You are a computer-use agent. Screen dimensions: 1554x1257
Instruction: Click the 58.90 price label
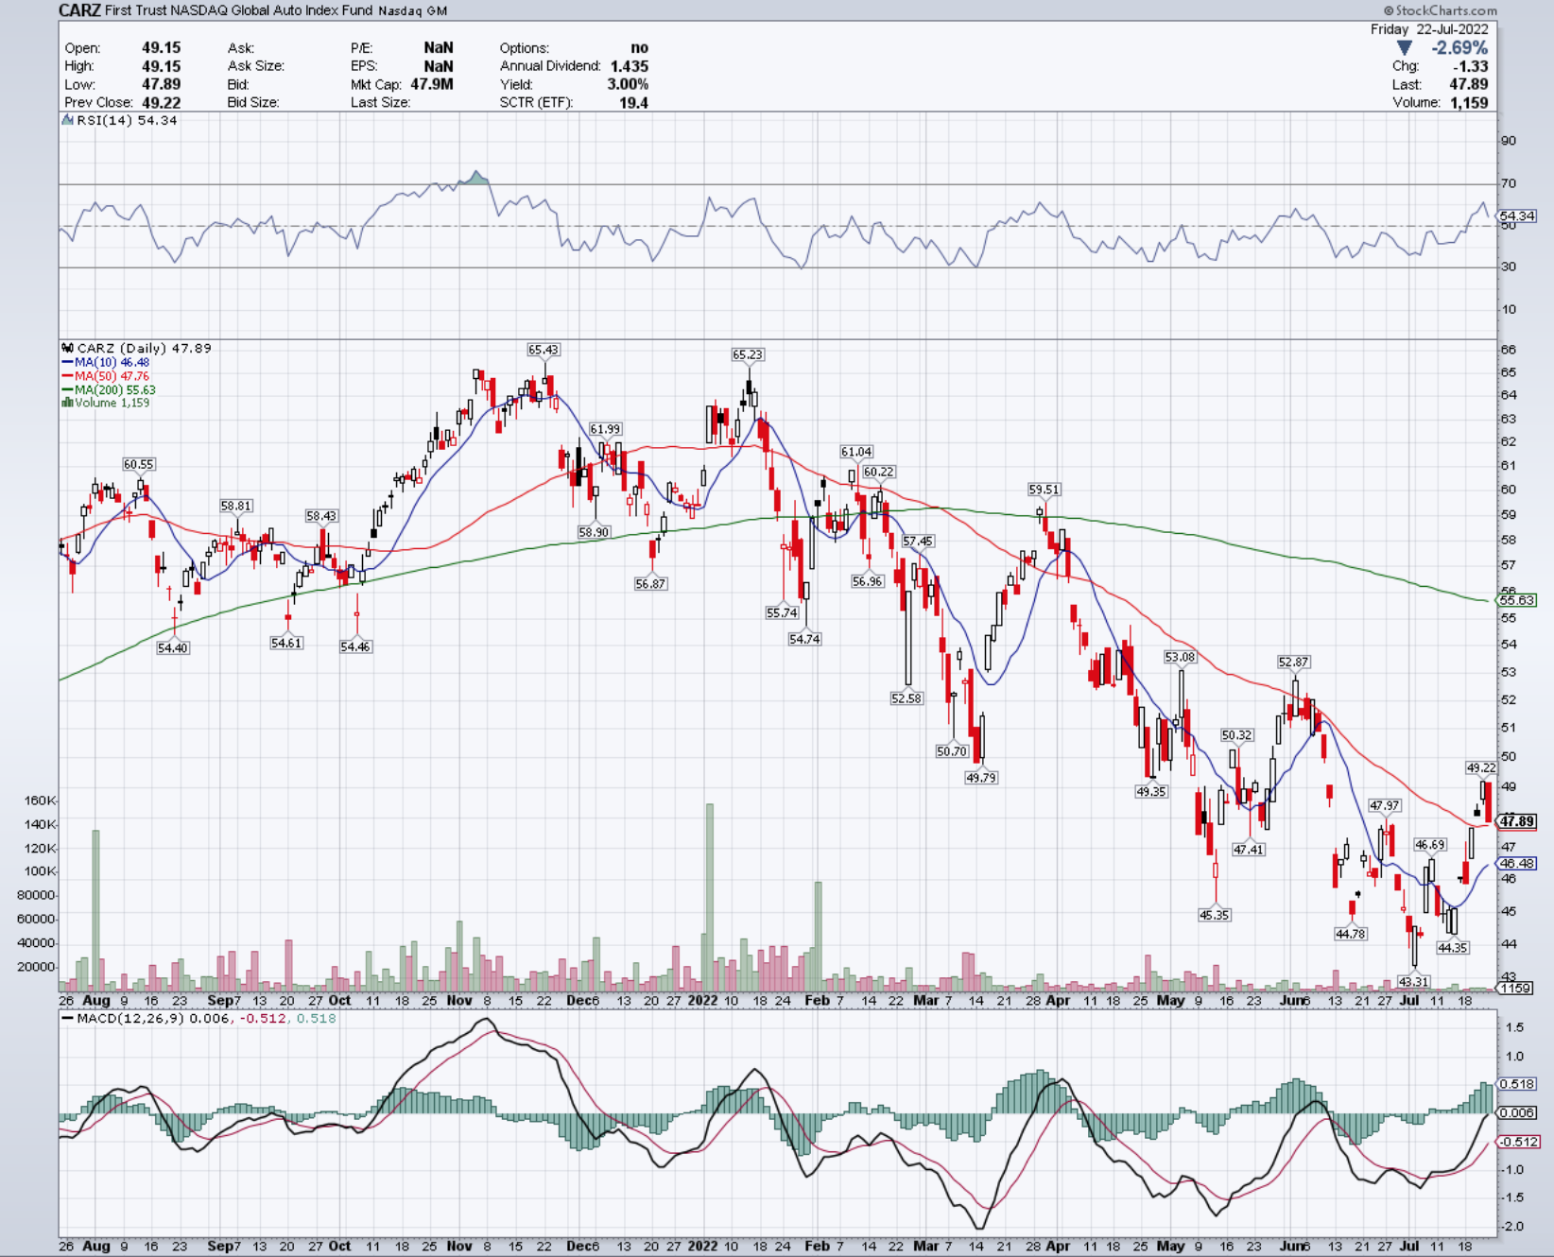(x=594, y=532)
